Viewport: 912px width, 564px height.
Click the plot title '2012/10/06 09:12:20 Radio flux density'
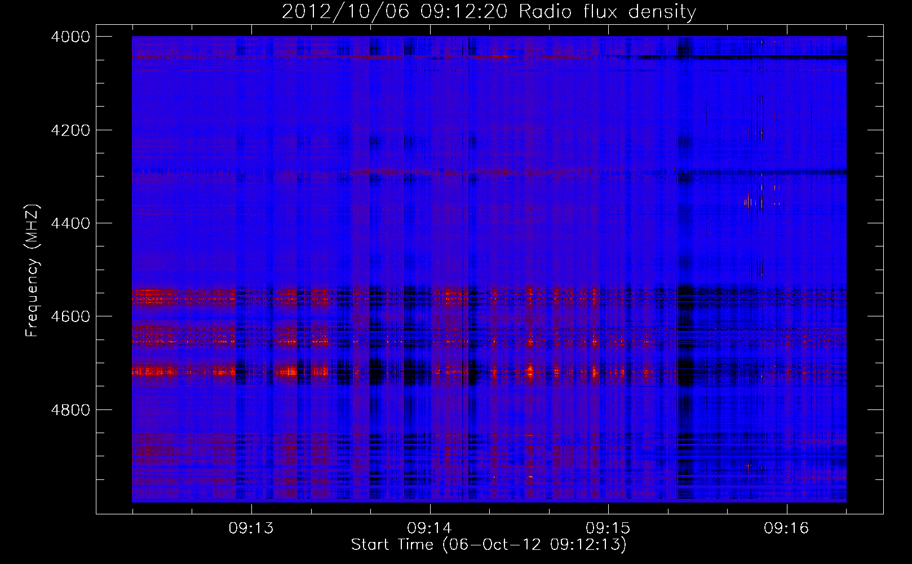pyautogui.click(x=489, y=11)
